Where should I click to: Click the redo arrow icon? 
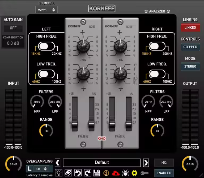tap(87, 173)
